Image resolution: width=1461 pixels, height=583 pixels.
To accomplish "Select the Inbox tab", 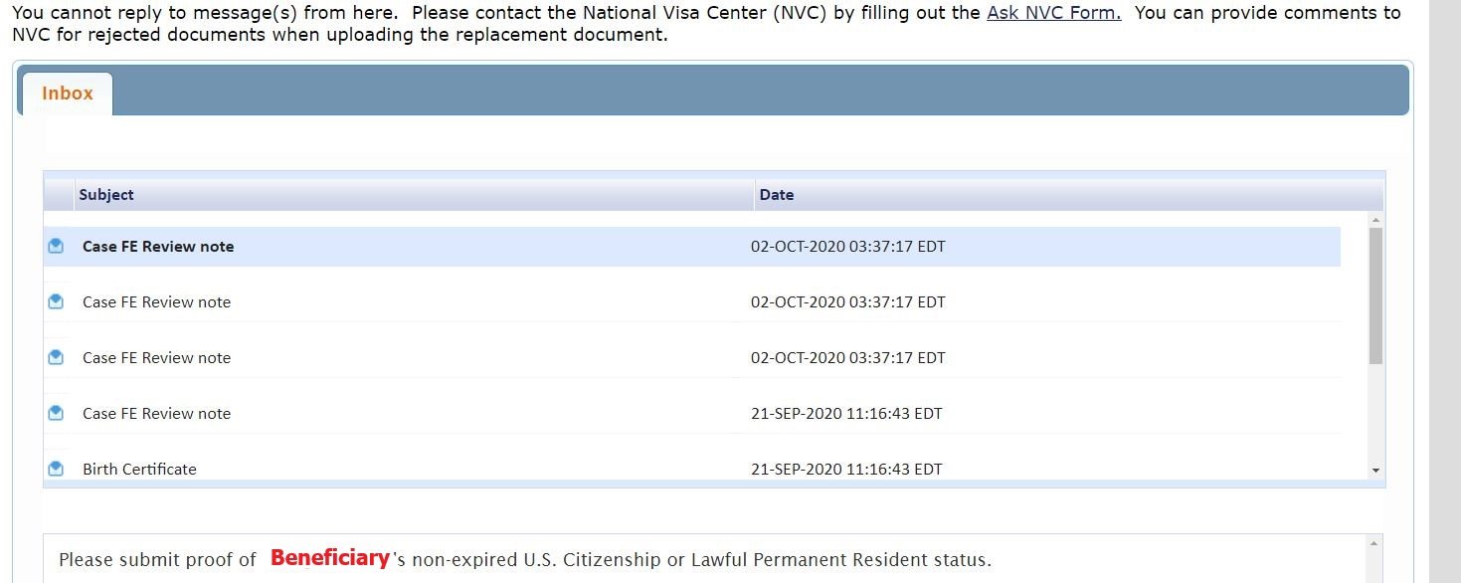I will point(68,94).
